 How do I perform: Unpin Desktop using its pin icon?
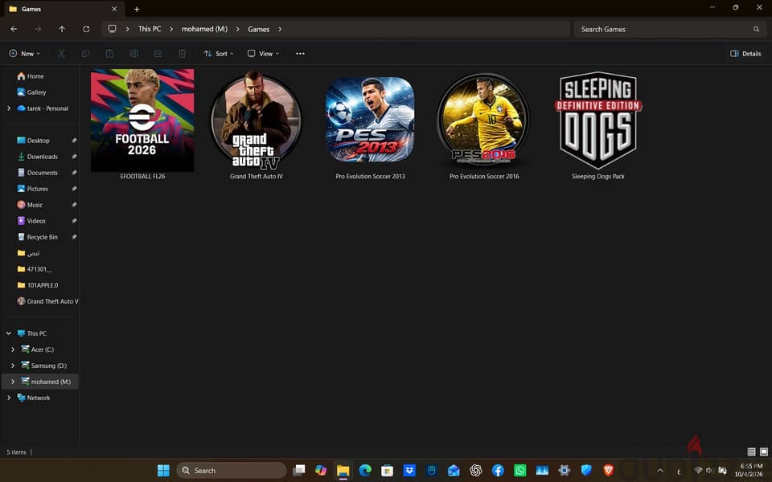pos(74,140)
